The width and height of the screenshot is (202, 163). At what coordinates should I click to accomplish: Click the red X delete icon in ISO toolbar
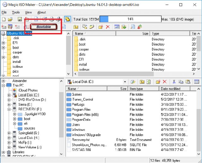click(107, 27)
